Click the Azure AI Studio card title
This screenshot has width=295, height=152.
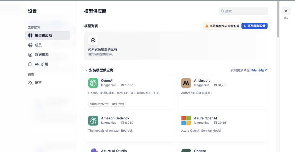coord(114,150)
